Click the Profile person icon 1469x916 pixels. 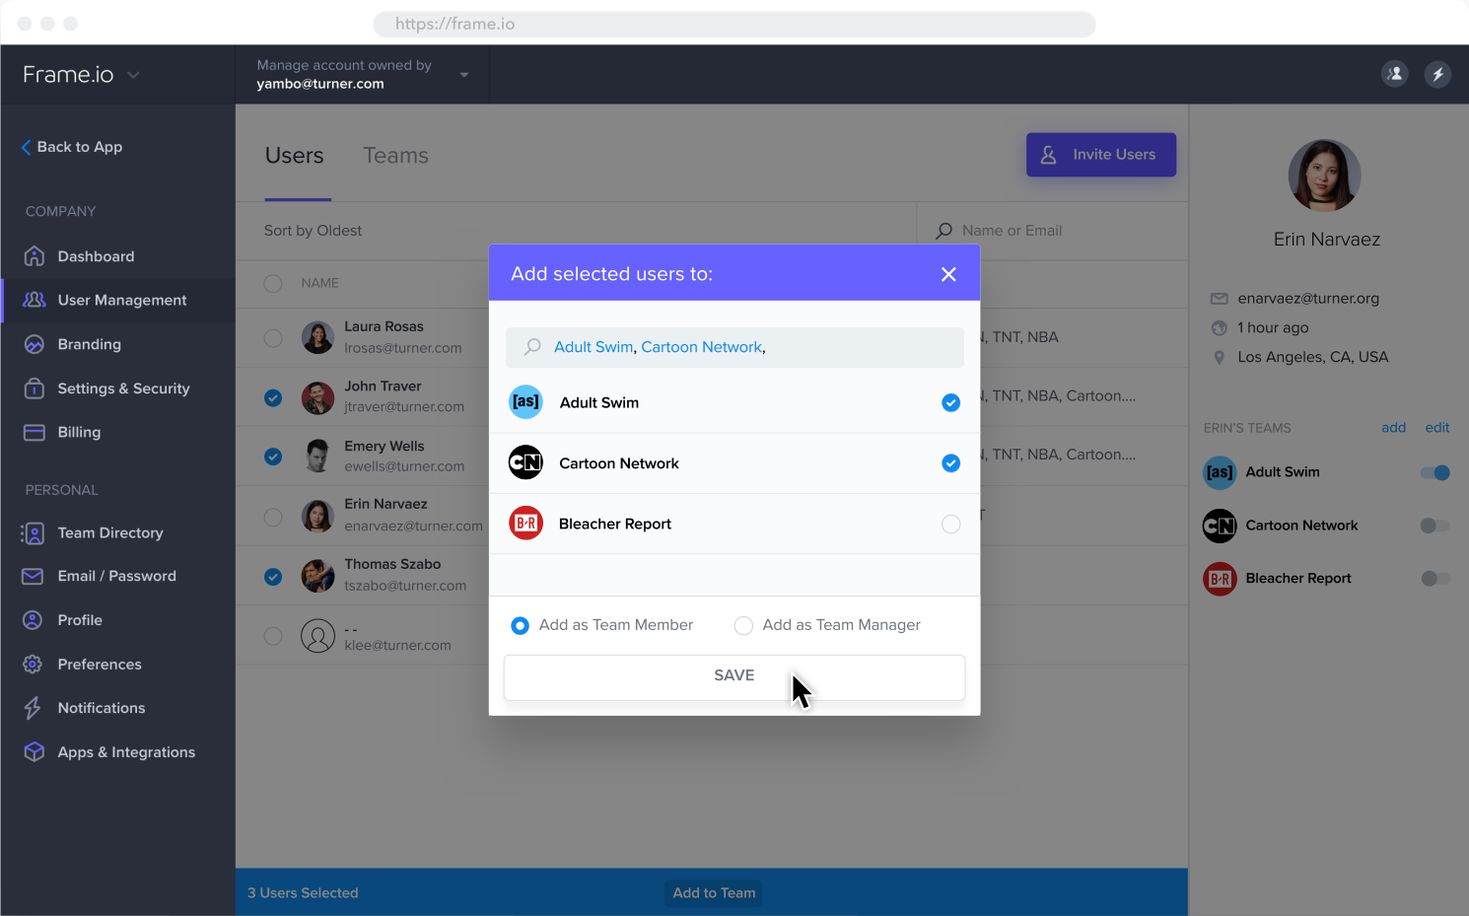click(x=34, y=620)
